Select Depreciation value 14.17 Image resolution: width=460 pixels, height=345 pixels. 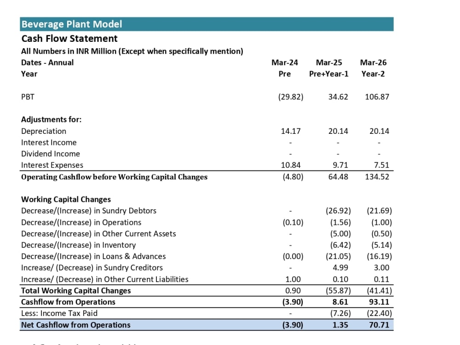click(x=291, y=131)
